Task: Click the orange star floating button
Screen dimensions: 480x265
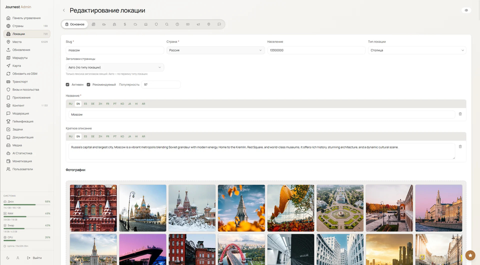Action: pos(470,255)
